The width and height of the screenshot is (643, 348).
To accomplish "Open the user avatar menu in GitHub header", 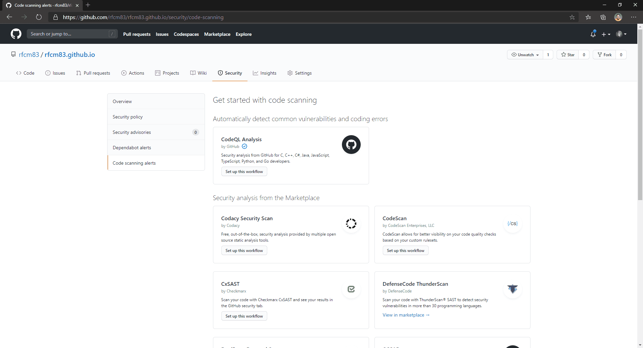I will (x=621, y=34).
